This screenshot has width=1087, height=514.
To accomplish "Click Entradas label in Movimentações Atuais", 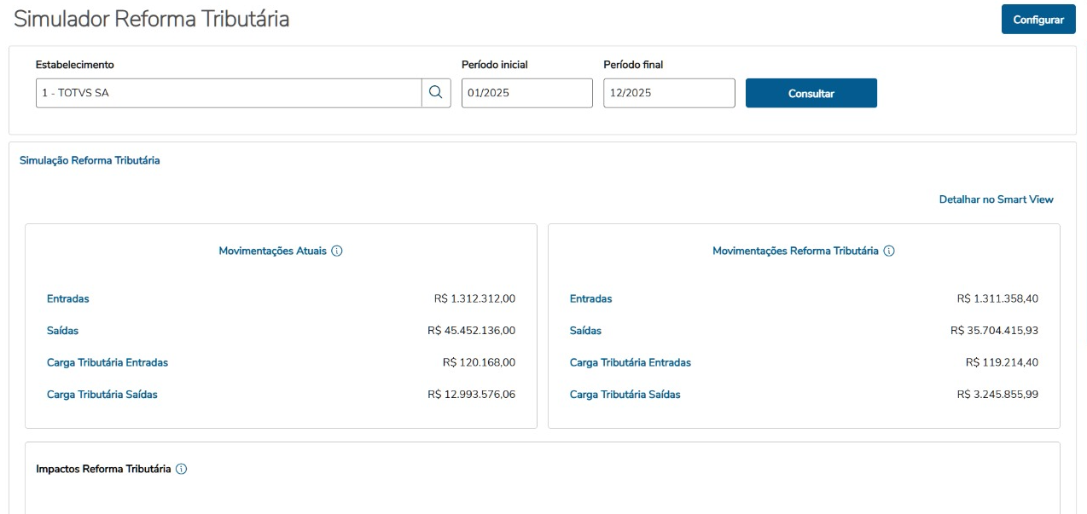I will click(x=68, y=299).
